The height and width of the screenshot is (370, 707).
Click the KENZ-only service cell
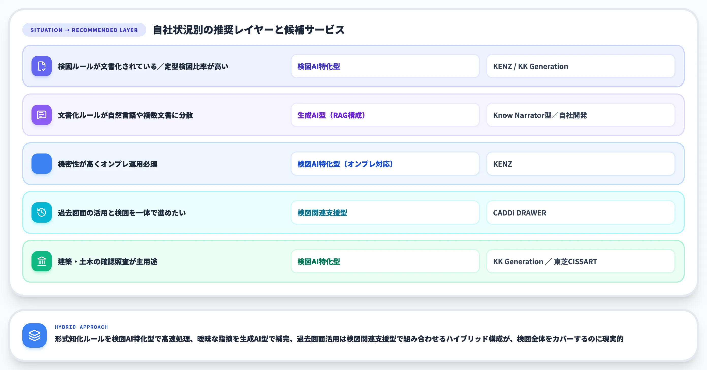(x=581, y=164)
